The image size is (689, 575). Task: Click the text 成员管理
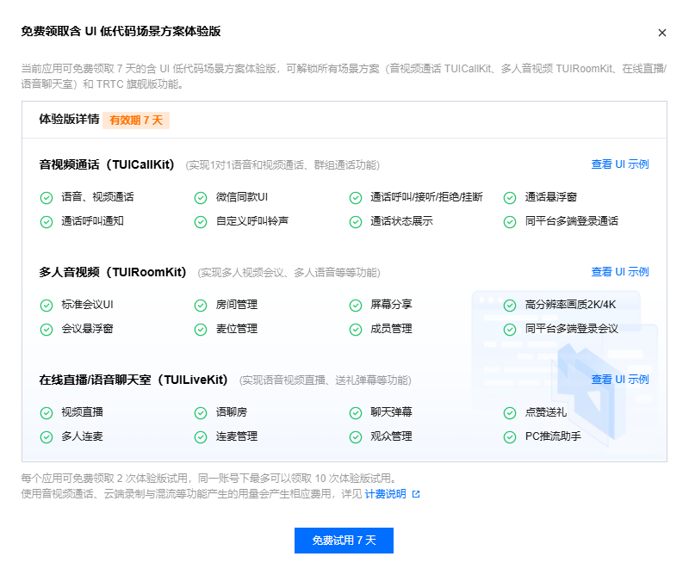pyautogui.click(x=391, y=329)
